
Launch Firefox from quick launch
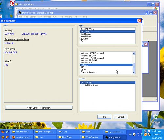3,132
